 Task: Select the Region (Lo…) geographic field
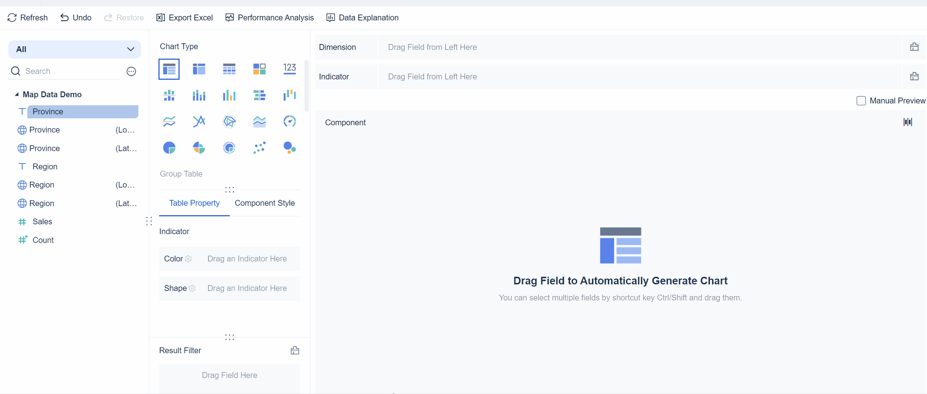[76, 185]
